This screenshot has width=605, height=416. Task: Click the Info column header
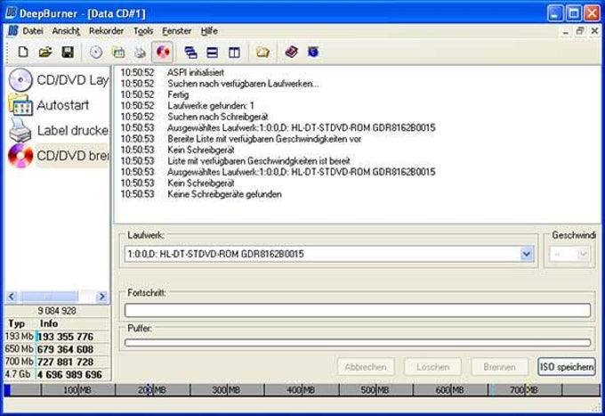tap(49, 323)
